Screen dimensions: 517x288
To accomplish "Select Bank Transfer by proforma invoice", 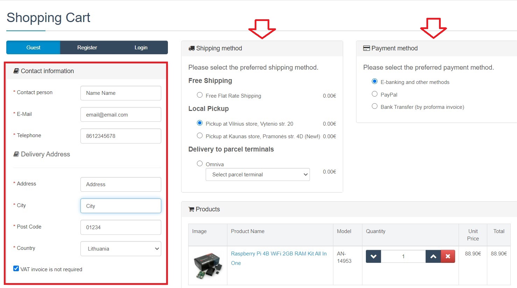I will pyautogui.click(x=375, y=106).
